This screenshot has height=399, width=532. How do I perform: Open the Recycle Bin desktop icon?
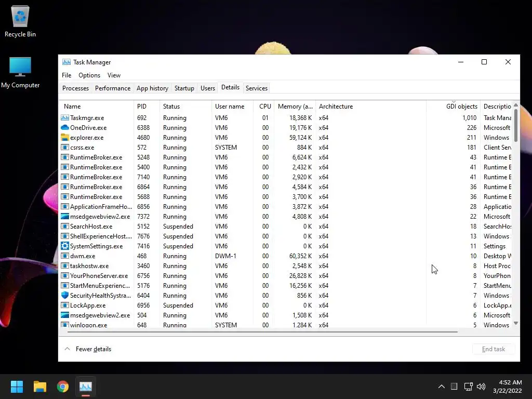(20, 21)
